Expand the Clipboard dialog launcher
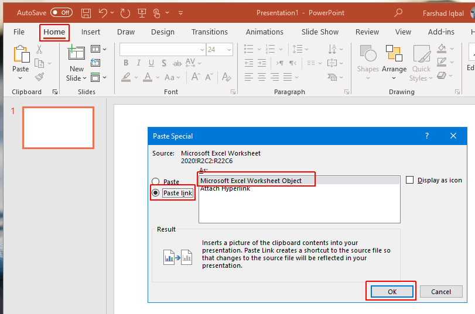475x314 pixels. [55, 92]
